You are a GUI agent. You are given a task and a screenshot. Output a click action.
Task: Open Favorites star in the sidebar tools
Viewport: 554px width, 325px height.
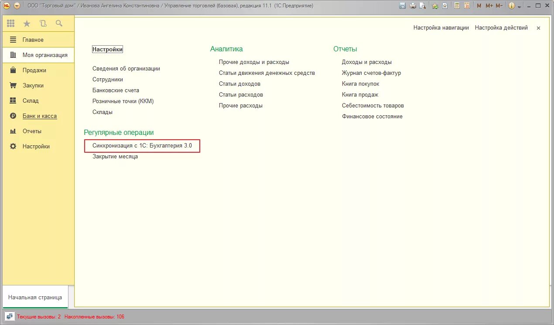pyautogui.click(x=27, y=23)
